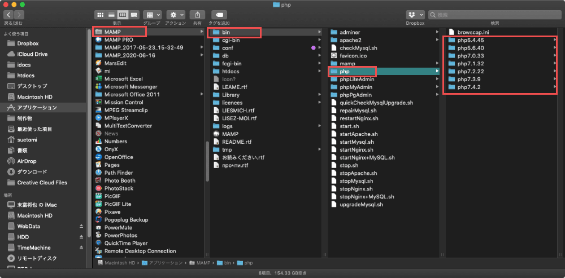Viewport: 565px width, 278px height.
Task: Click the Add Tags button
Action: (x=219, y=15)
